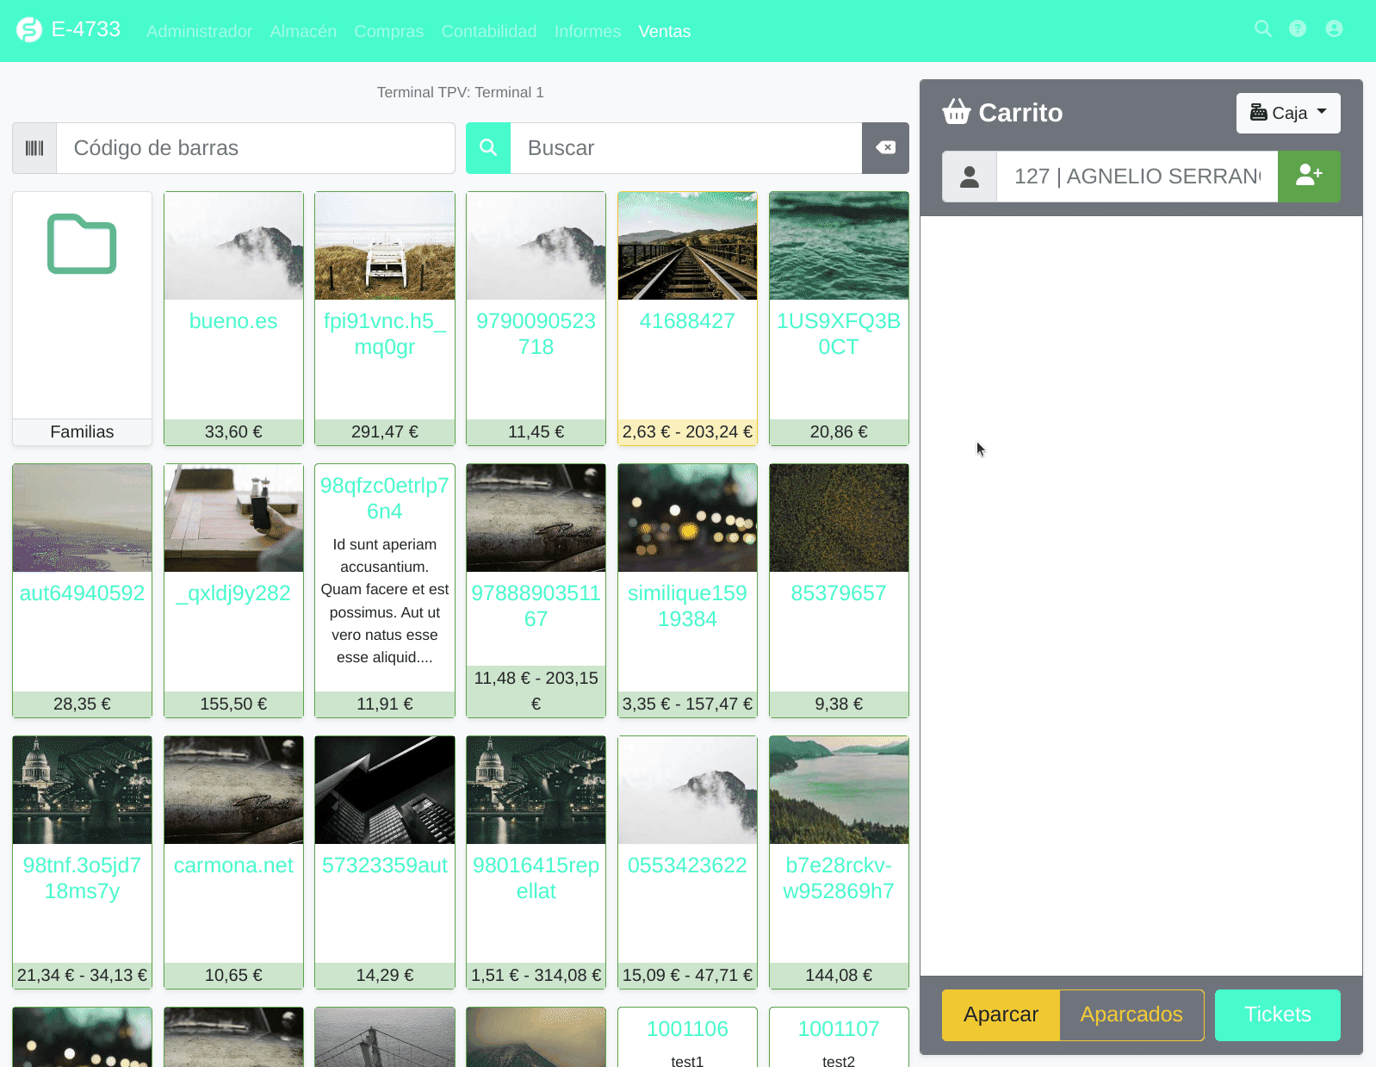Select the _qxldj9y282 product image

(x=233, y=518)
